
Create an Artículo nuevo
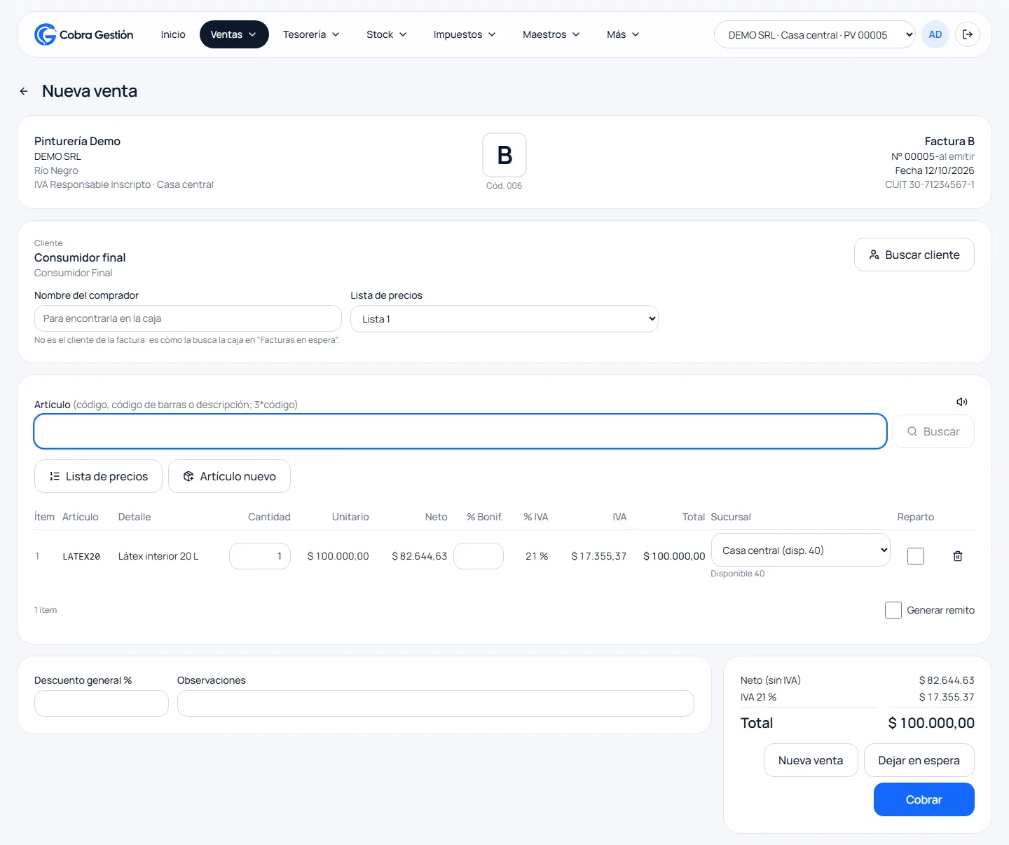pos(229,476)
